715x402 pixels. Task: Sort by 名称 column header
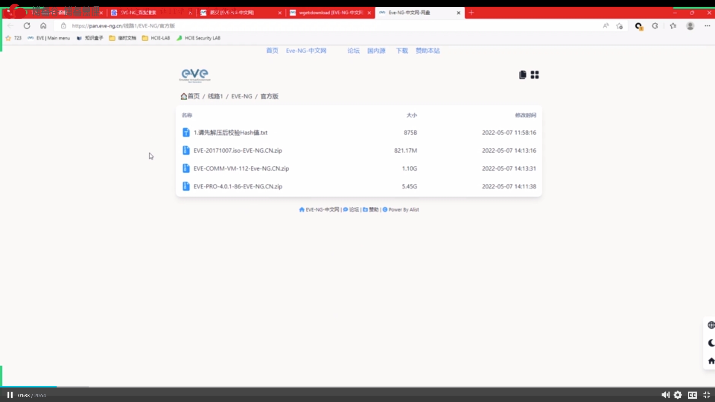point(187,115)
